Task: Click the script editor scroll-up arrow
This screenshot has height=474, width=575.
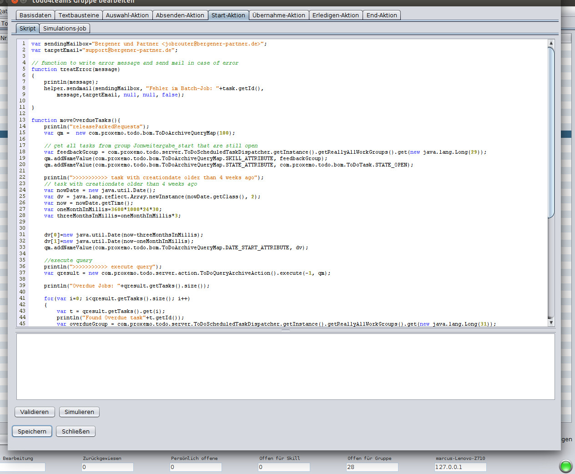Action: tap(551, 43)
